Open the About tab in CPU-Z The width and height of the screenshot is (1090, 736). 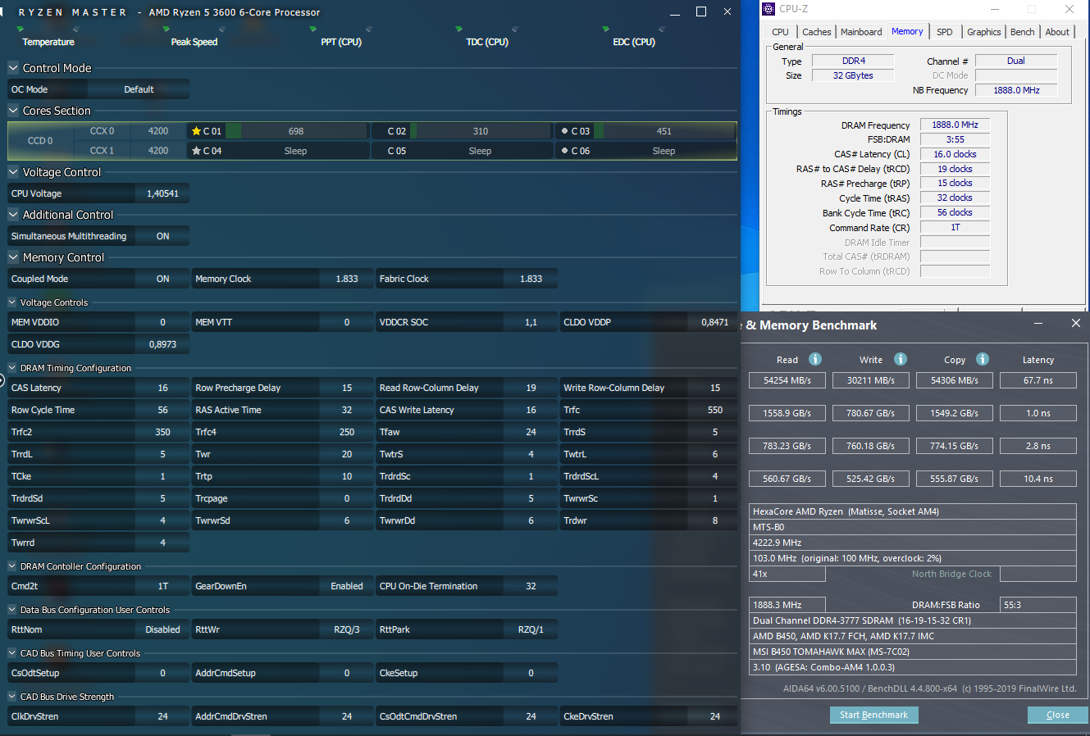[1057, 32]
